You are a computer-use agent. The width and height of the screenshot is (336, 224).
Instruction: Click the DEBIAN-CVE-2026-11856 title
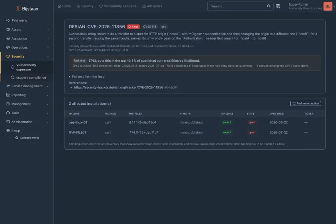click(x=97, y=27)
